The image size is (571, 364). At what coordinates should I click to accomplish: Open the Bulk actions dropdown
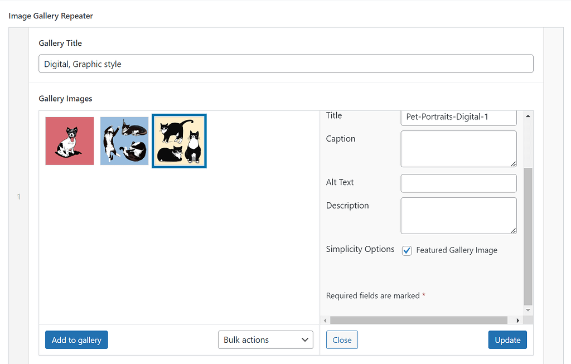[265, 339]
